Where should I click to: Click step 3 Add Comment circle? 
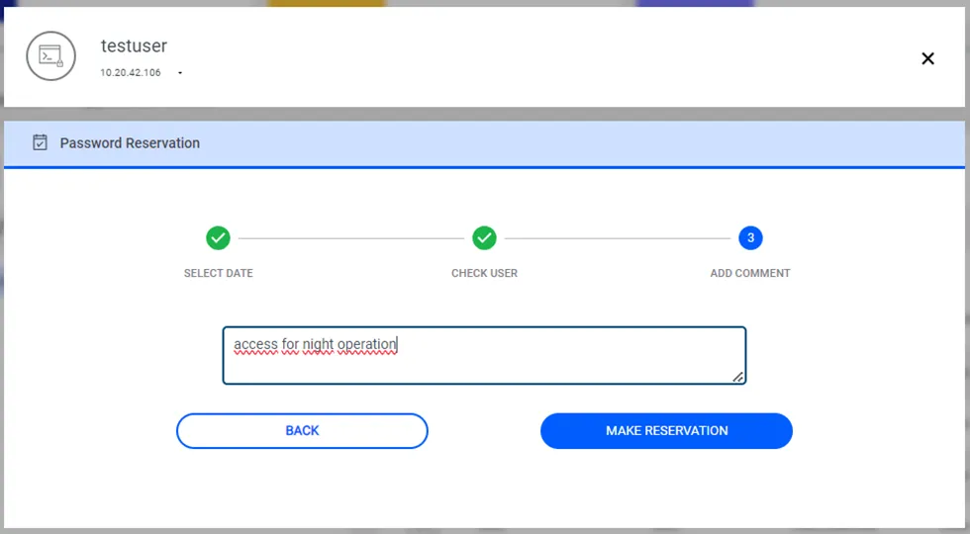click(x=750, y=238)
